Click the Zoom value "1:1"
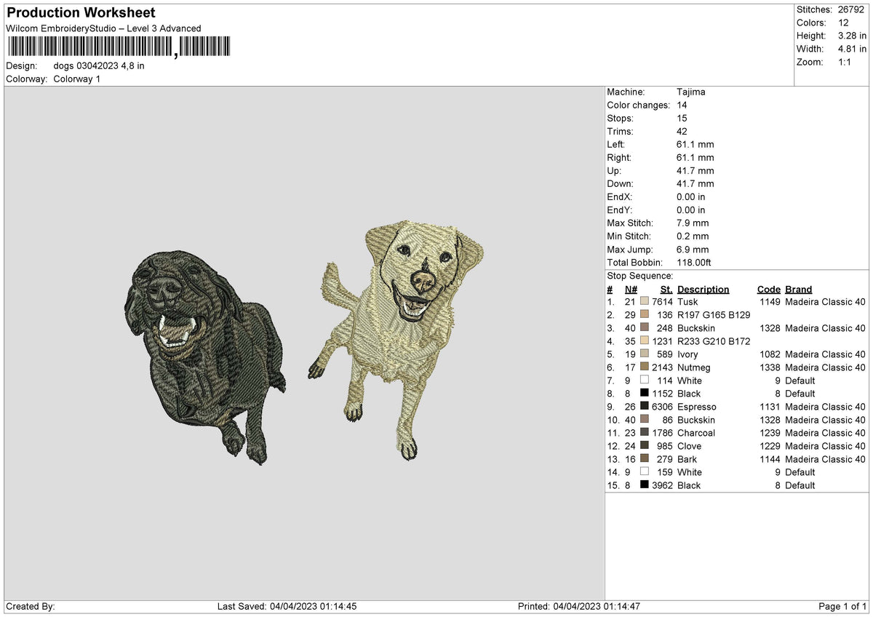The image size is (873, 617). pos(845,62)
